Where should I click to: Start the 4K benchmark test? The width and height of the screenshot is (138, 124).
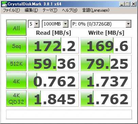click(x=16, y=81)
